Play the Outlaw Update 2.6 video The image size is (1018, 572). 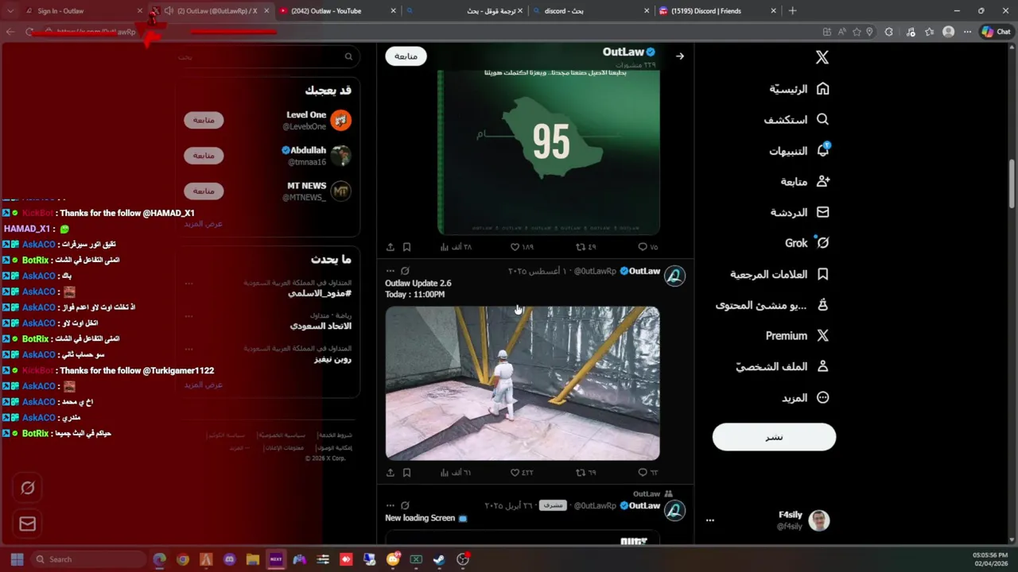(x=523, y=383)
